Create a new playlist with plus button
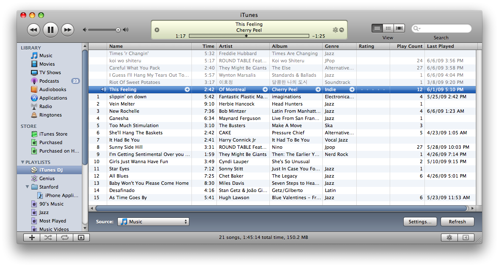Image resolution: width=499 pixels, height=267 pixels. [32, 238]
